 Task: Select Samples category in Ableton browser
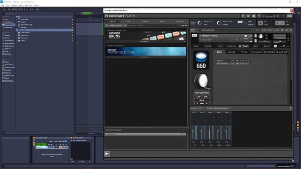click(8, 54)
